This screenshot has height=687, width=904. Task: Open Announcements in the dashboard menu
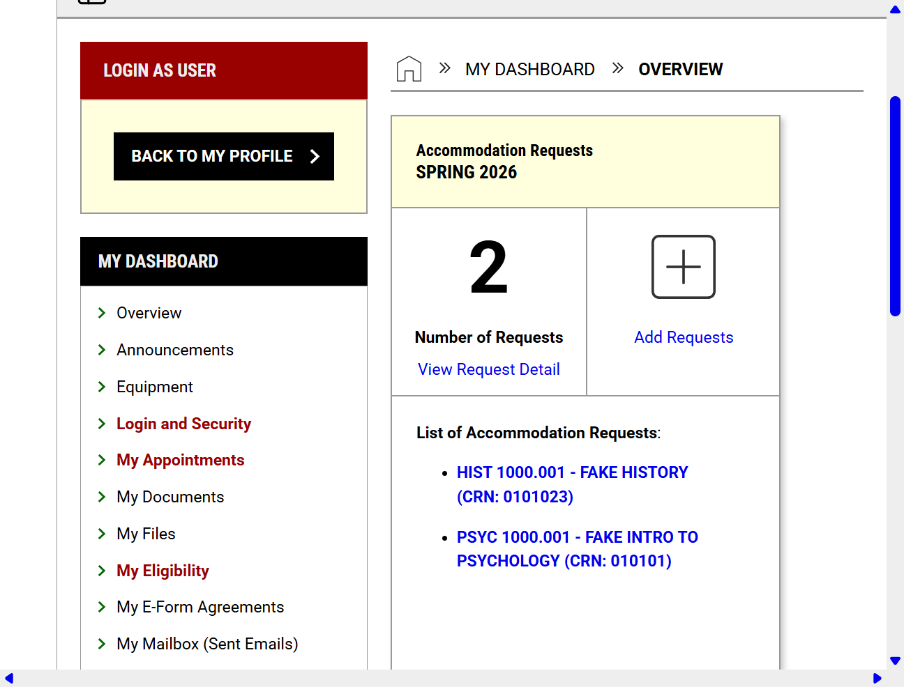[x=175, y=350]
